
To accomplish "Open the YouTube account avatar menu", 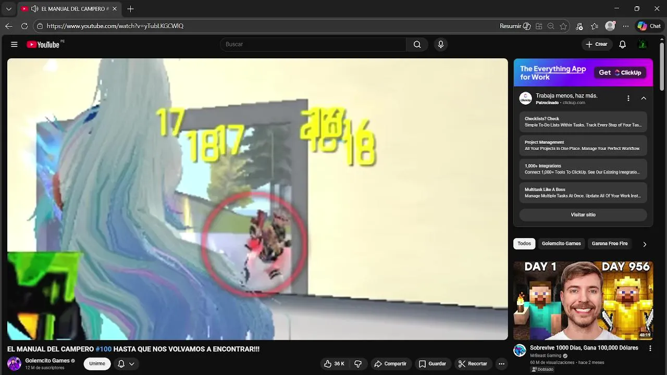I will 643,44.
